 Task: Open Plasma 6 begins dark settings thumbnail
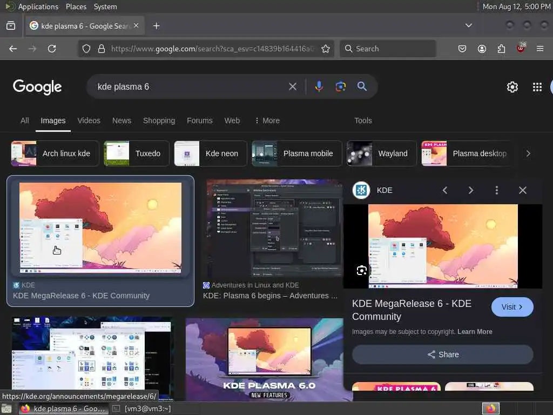coord(274,228)
